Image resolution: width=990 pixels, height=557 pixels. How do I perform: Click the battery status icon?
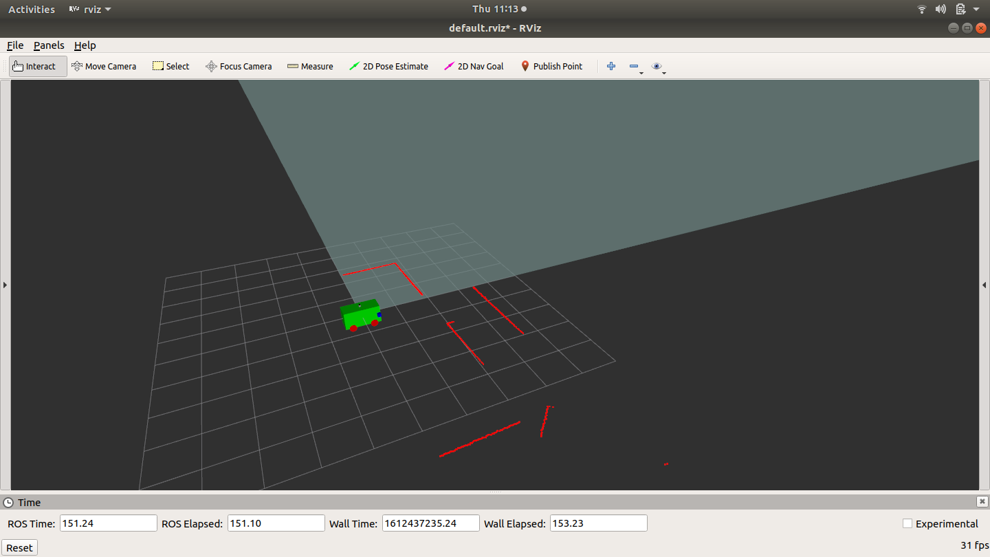click(x=960, y=9)
